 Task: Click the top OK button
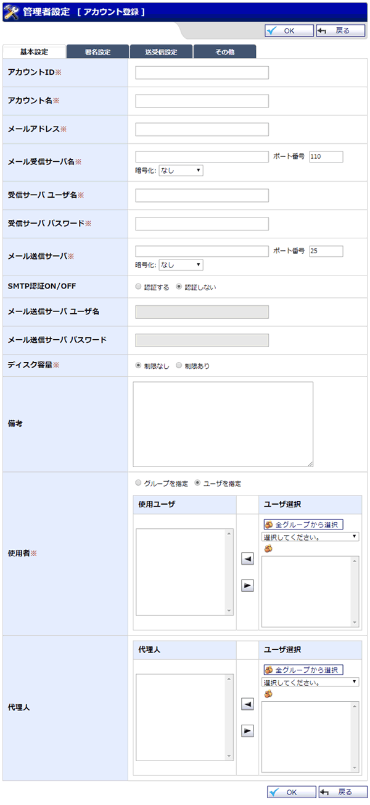290,30
